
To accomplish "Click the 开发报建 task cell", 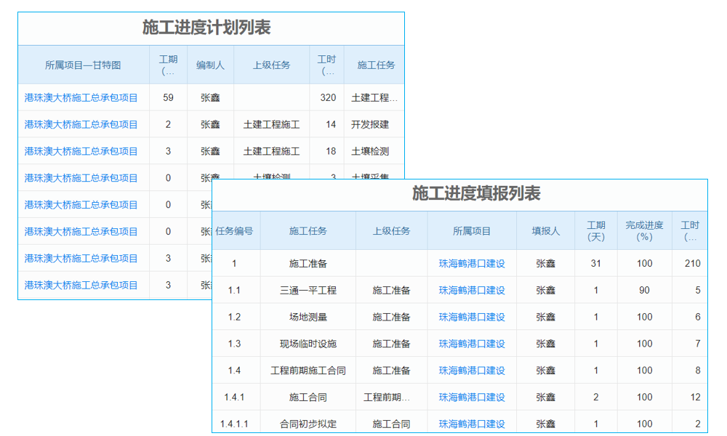I will pyautogui.click(x=376, y=124).
